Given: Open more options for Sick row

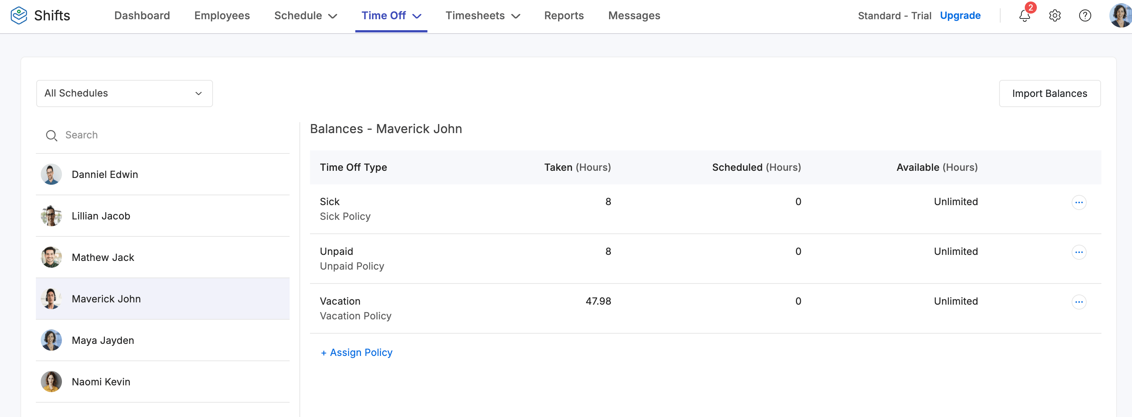Looking at the screenshot, I should [x=1078, y=202].
